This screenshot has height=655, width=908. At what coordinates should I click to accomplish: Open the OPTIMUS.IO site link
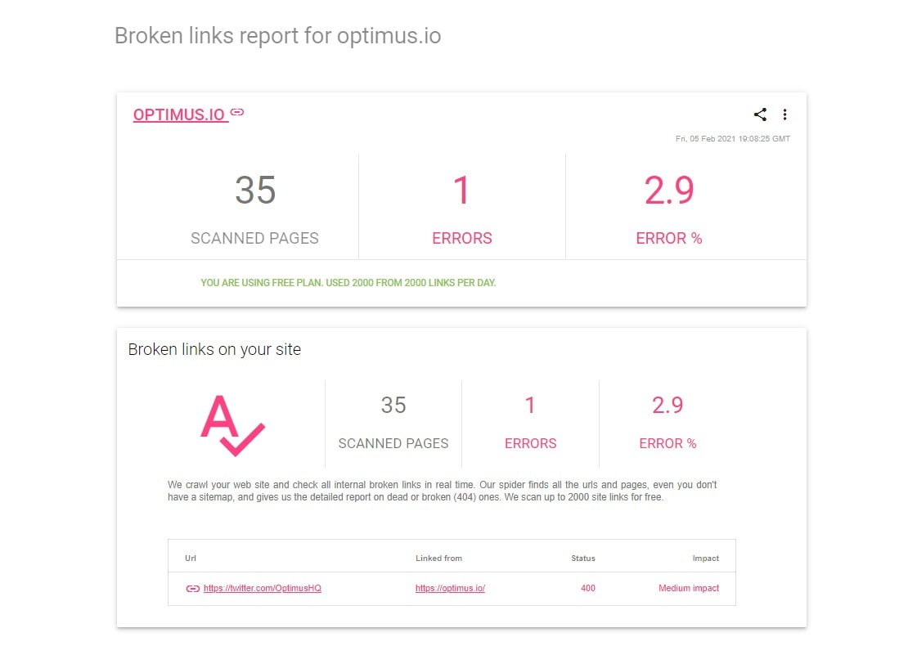[179, 114]
